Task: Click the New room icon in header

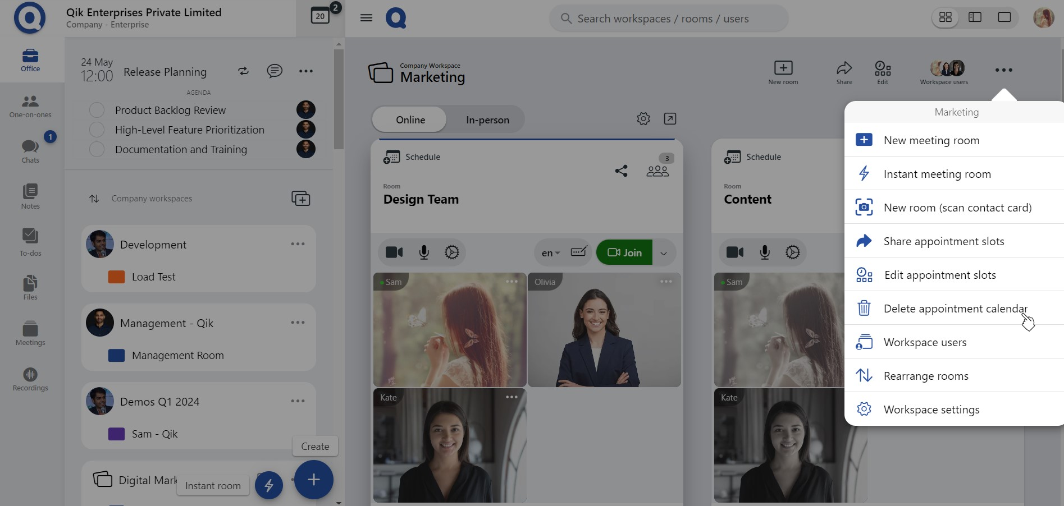Action: [783, 72]
